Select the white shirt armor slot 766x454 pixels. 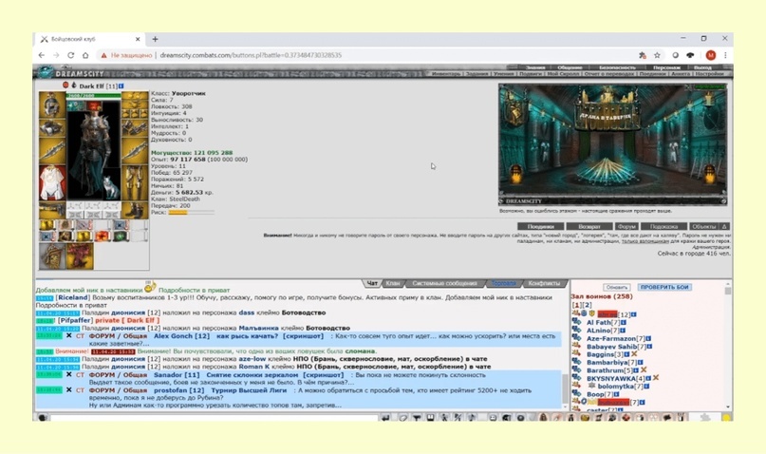click(52, 182)
